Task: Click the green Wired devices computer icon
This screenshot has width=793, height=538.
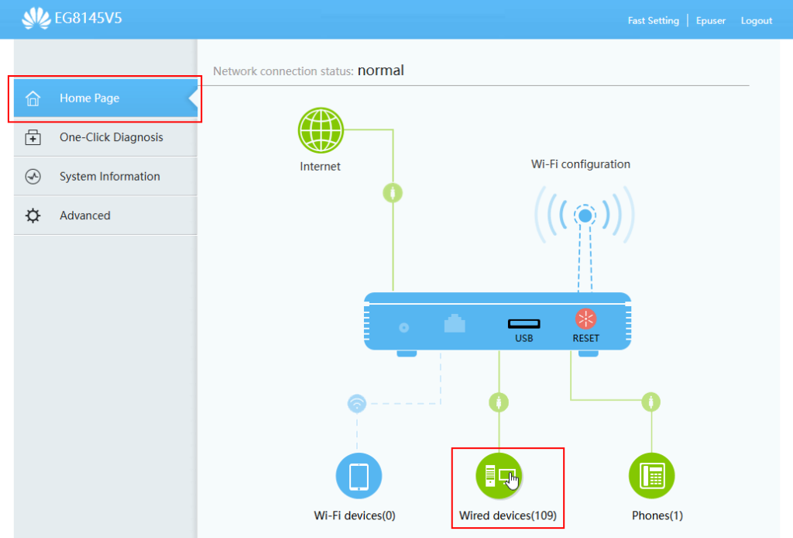Action: 499,476
